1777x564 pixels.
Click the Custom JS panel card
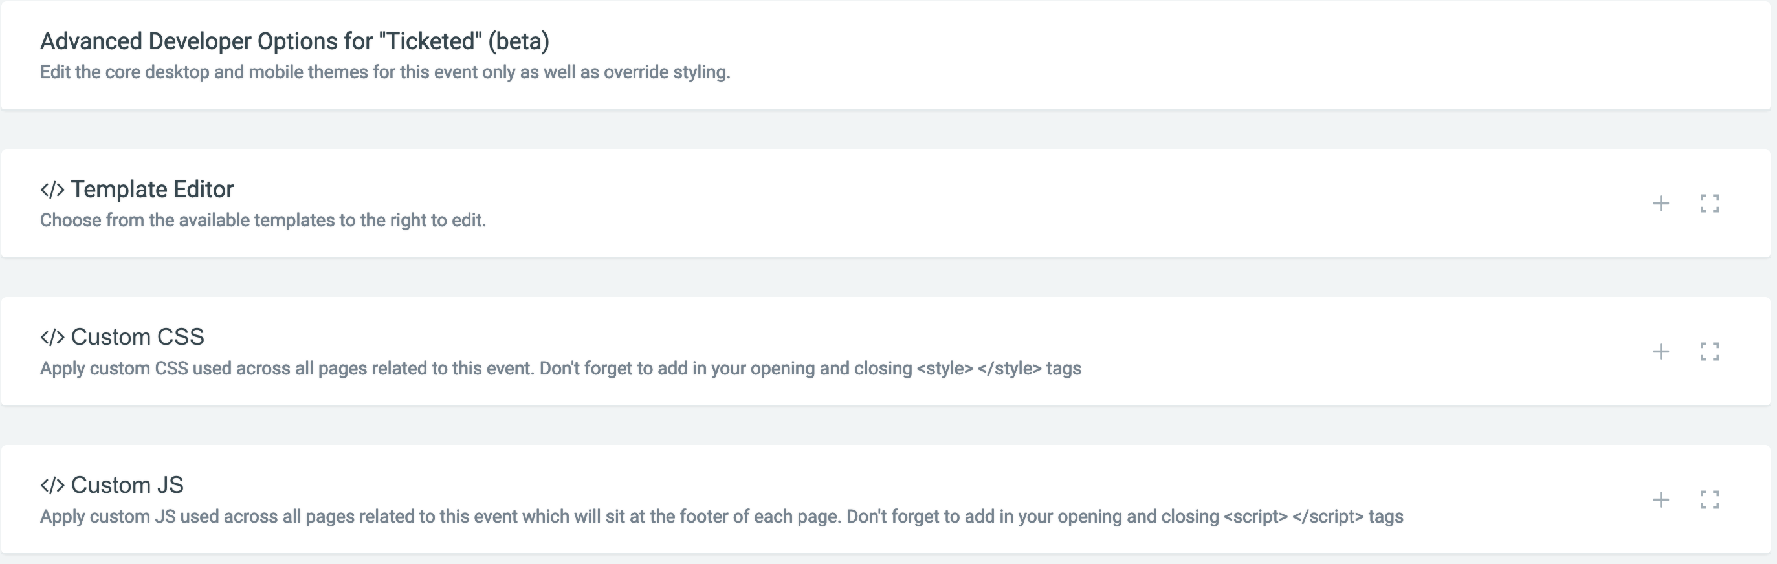pos(886,499)
